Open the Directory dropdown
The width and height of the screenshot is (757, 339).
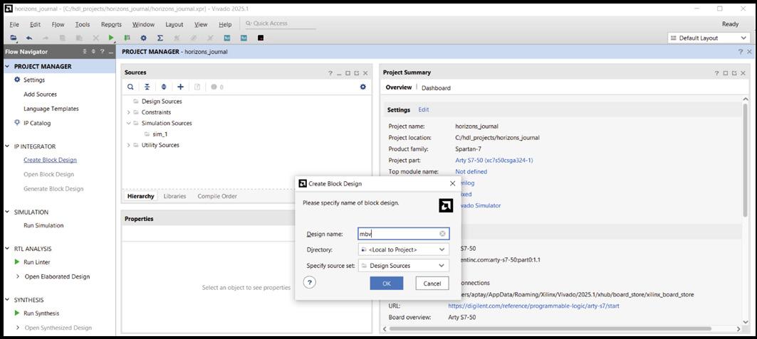[404, 249]
